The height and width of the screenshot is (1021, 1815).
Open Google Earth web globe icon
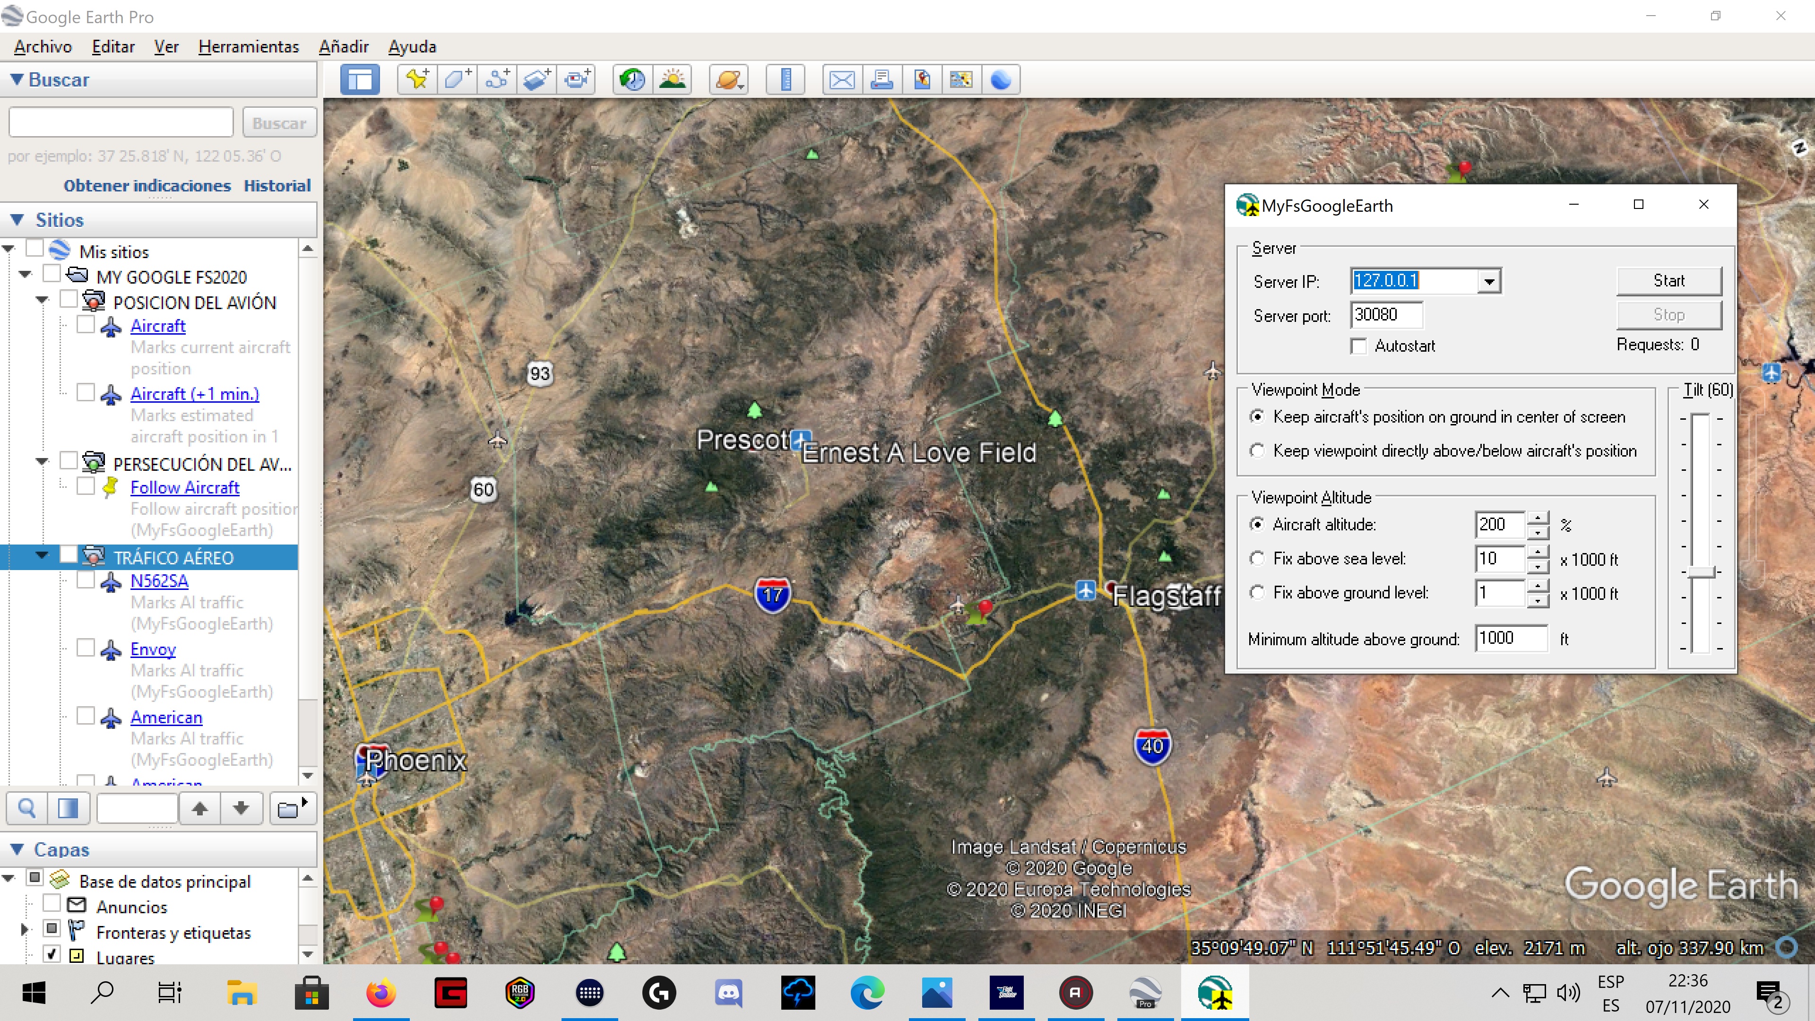click(1001, 79)
